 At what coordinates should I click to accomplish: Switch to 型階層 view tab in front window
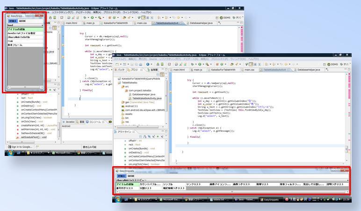point(152,70)
